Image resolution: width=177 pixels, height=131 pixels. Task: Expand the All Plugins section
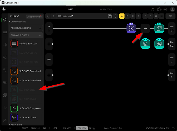[16, 125]
